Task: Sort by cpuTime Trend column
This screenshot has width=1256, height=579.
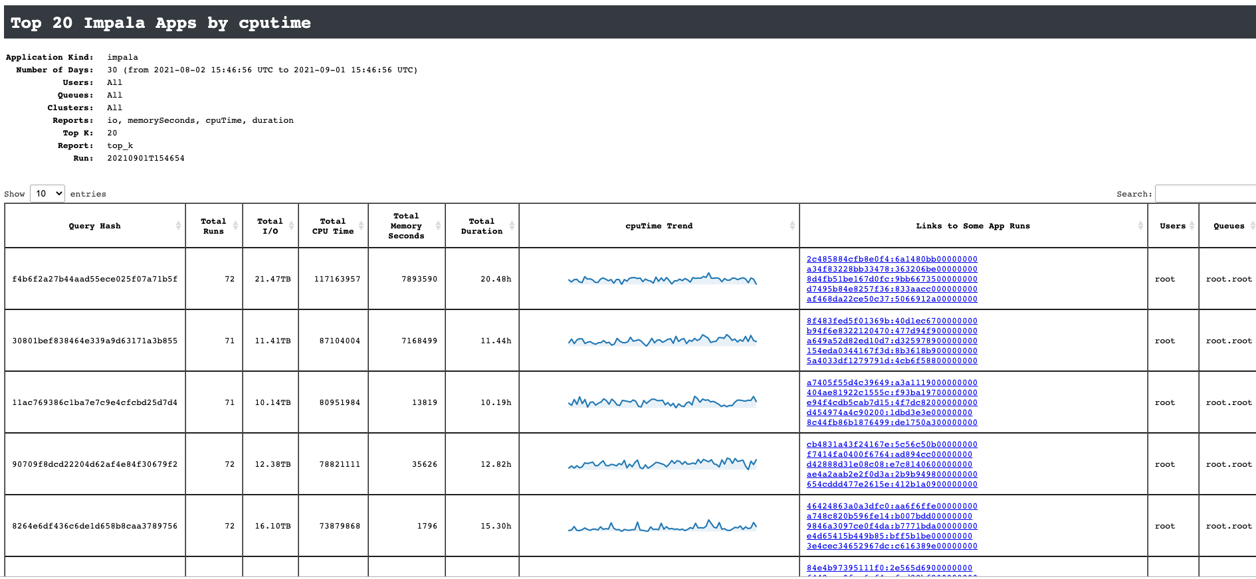Action: click(659, 226)
